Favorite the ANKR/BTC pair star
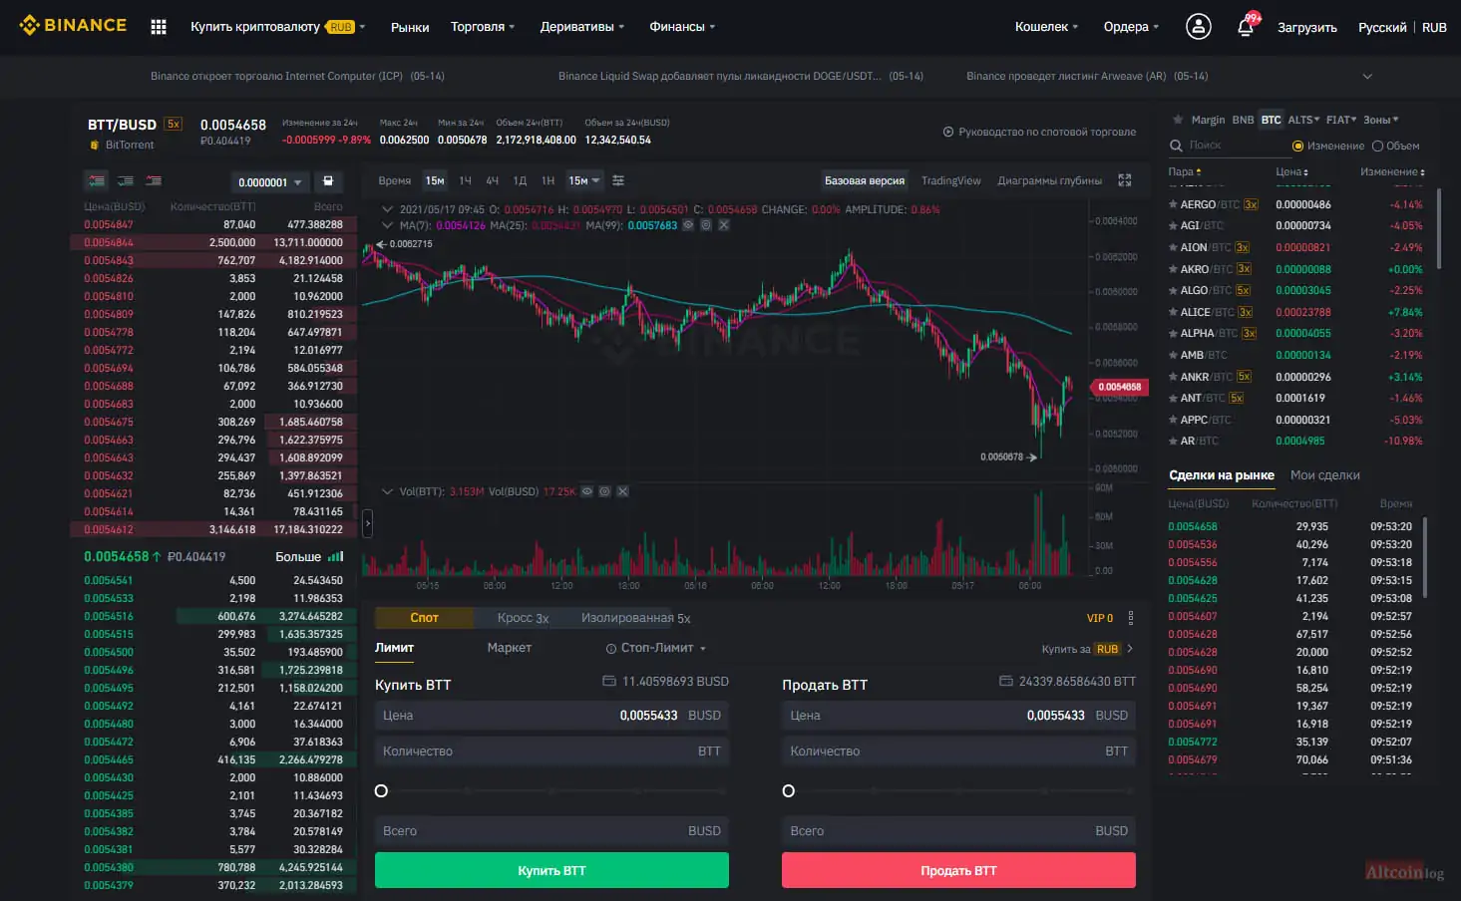The height and width of the screenshot is (901, 1461). click(1173, 377)
